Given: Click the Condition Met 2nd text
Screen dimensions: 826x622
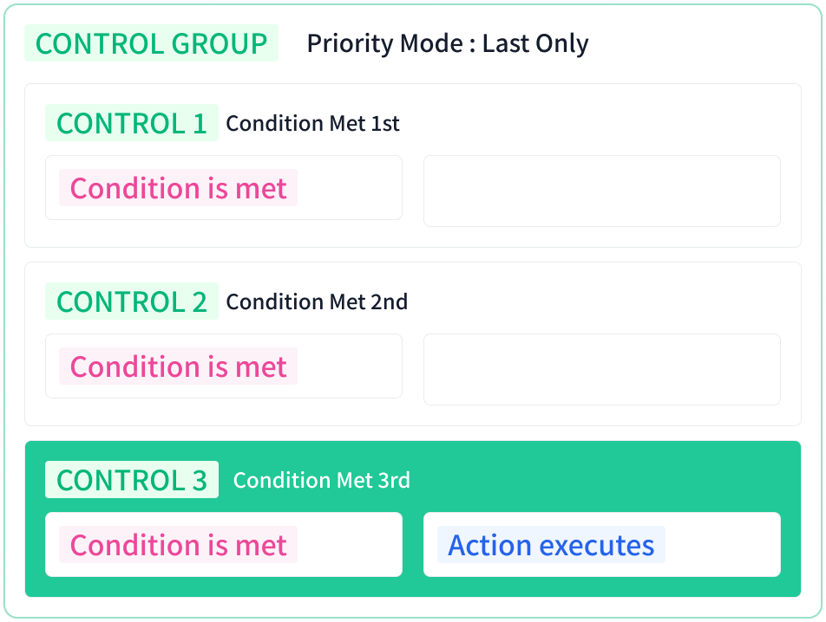Looking at the screenshot, I should click(x=317, y=301).
